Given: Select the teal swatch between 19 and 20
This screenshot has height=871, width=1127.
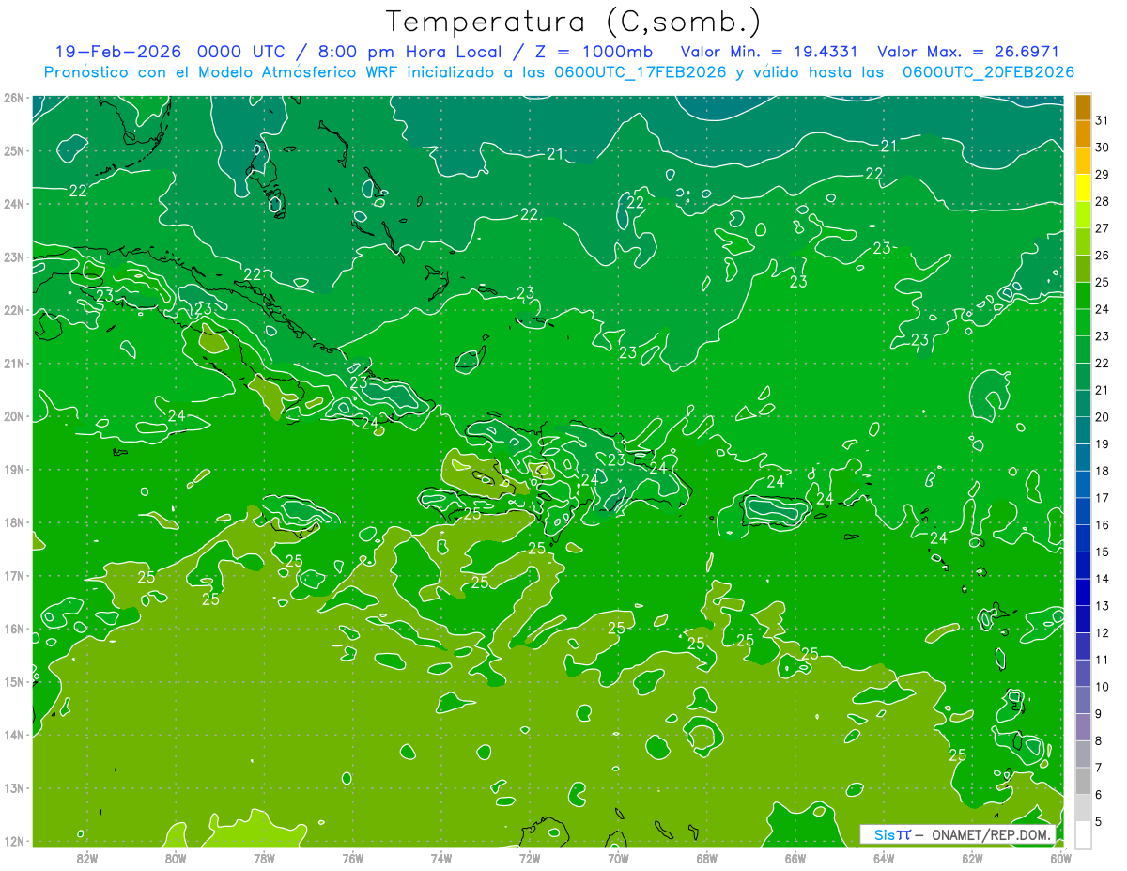Looking at the screenshot, I should pyautogui.click(x=1084, y=429).
